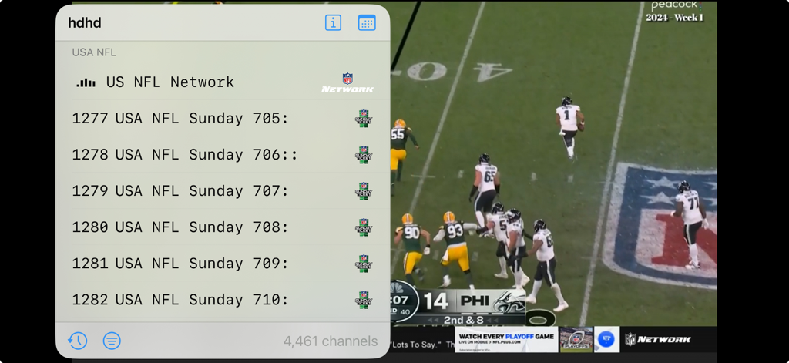Select channel 1278 USA NFL Sunday 706
789x363 pixels.
point(223,155)
